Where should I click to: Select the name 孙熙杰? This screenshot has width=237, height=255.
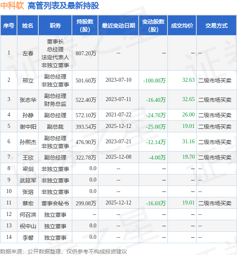pyautogui.click(x=28, y=142)
